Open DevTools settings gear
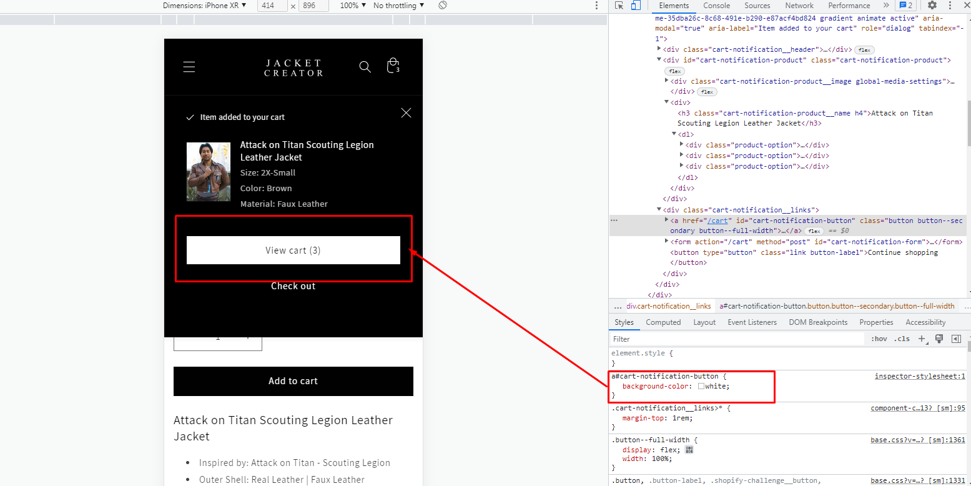This screenshot has height=486, width=971. tap(932, 6)
